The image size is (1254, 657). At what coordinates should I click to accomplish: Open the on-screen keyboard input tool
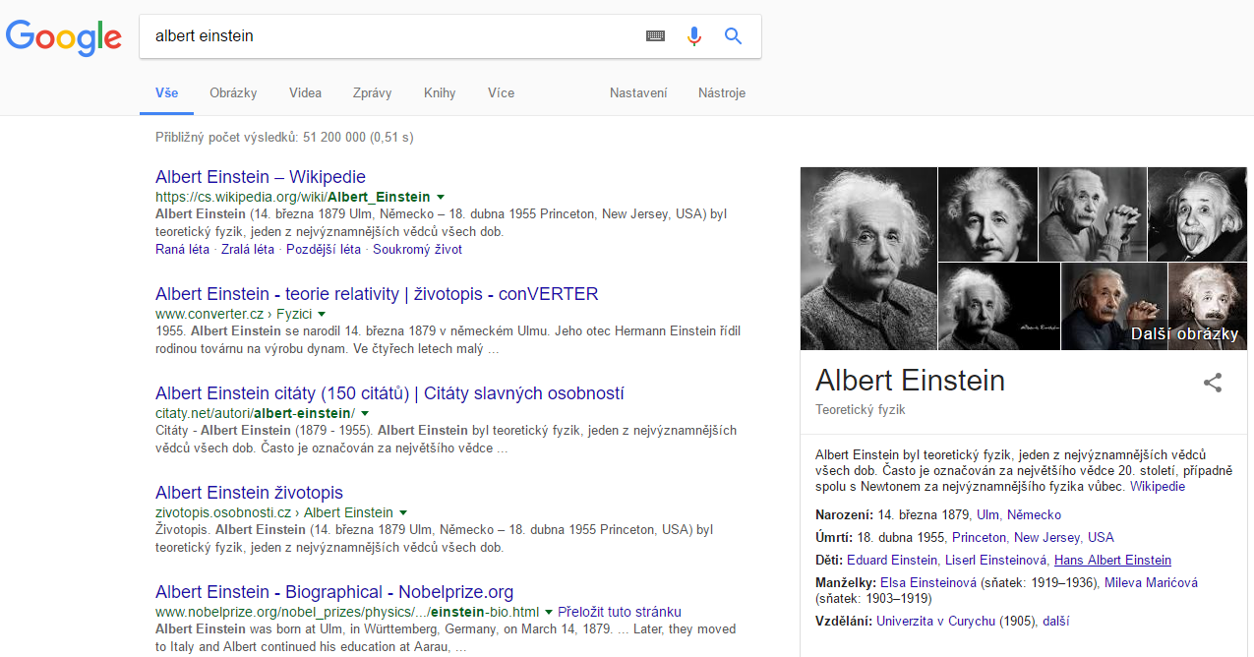[655, 36]
